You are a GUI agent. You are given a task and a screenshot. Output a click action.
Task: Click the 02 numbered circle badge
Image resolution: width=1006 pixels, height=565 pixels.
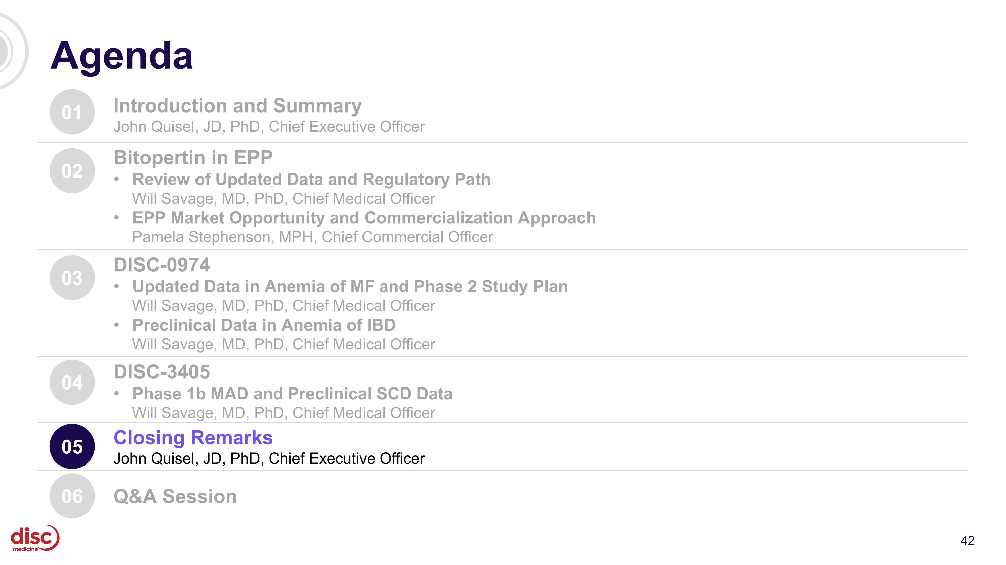click(x=72, y=171)
